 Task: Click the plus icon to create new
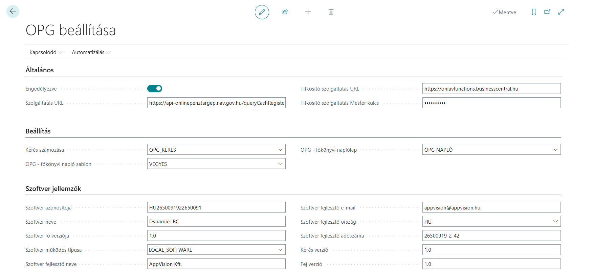tap(308, 12)
